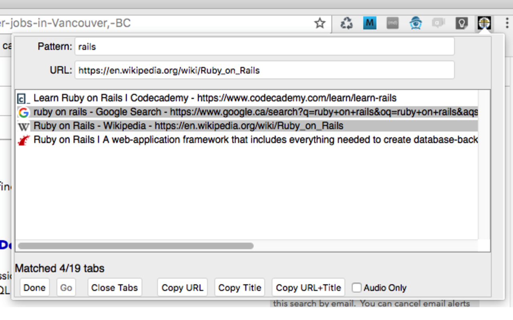The height and width of the screenshot is (320, 513).
Task: Click into the Pattern input field
Action: click(x=264, y=47)
